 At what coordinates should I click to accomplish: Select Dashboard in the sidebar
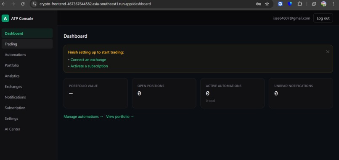[x=27, y=34]
